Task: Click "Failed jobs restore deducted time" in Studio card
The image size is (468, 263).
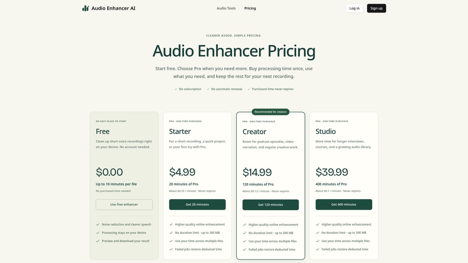Action: click(345, 249)
